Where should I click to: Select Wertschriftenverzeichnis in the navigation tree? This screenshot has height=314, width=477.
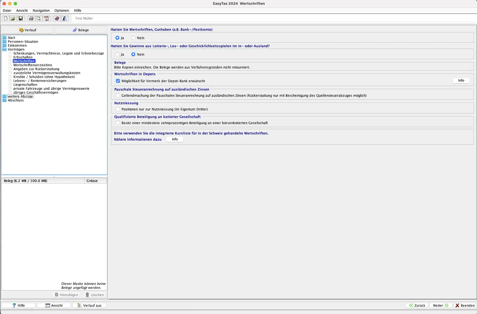33,65
